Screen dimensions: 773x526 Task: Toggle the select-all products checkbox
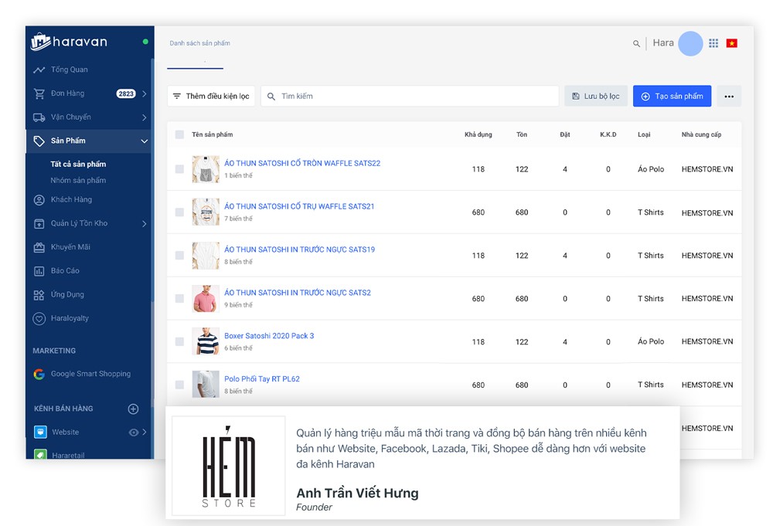tap(179, 134)
